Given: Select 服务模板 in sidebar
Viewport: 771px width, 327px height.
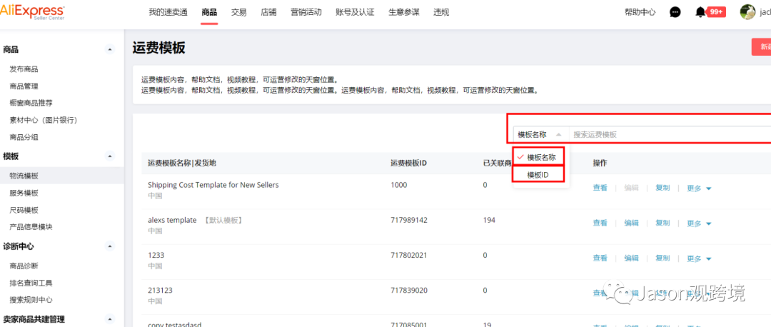Looking at the screenshot, I should [24, 193].
